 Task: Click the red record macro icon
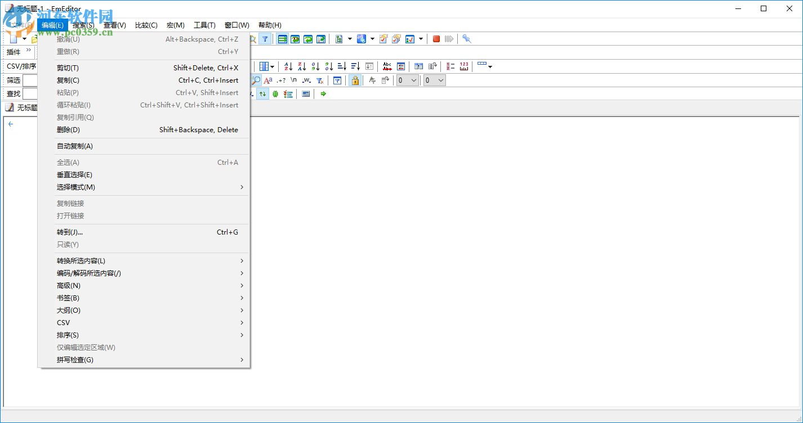tap(436, 38)
